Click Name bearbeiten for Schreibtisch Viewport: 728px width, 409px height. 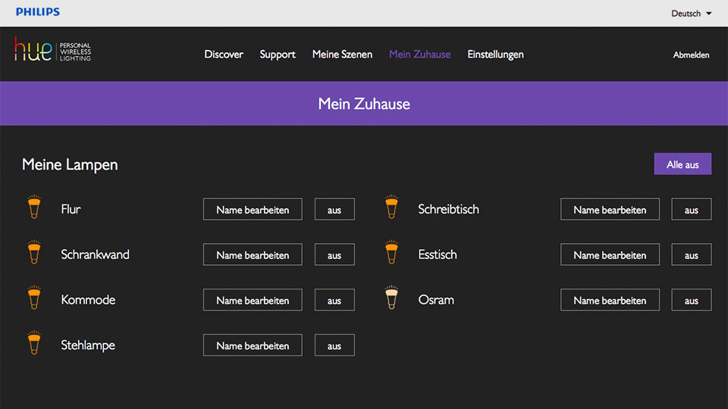[x=610, y=210]
